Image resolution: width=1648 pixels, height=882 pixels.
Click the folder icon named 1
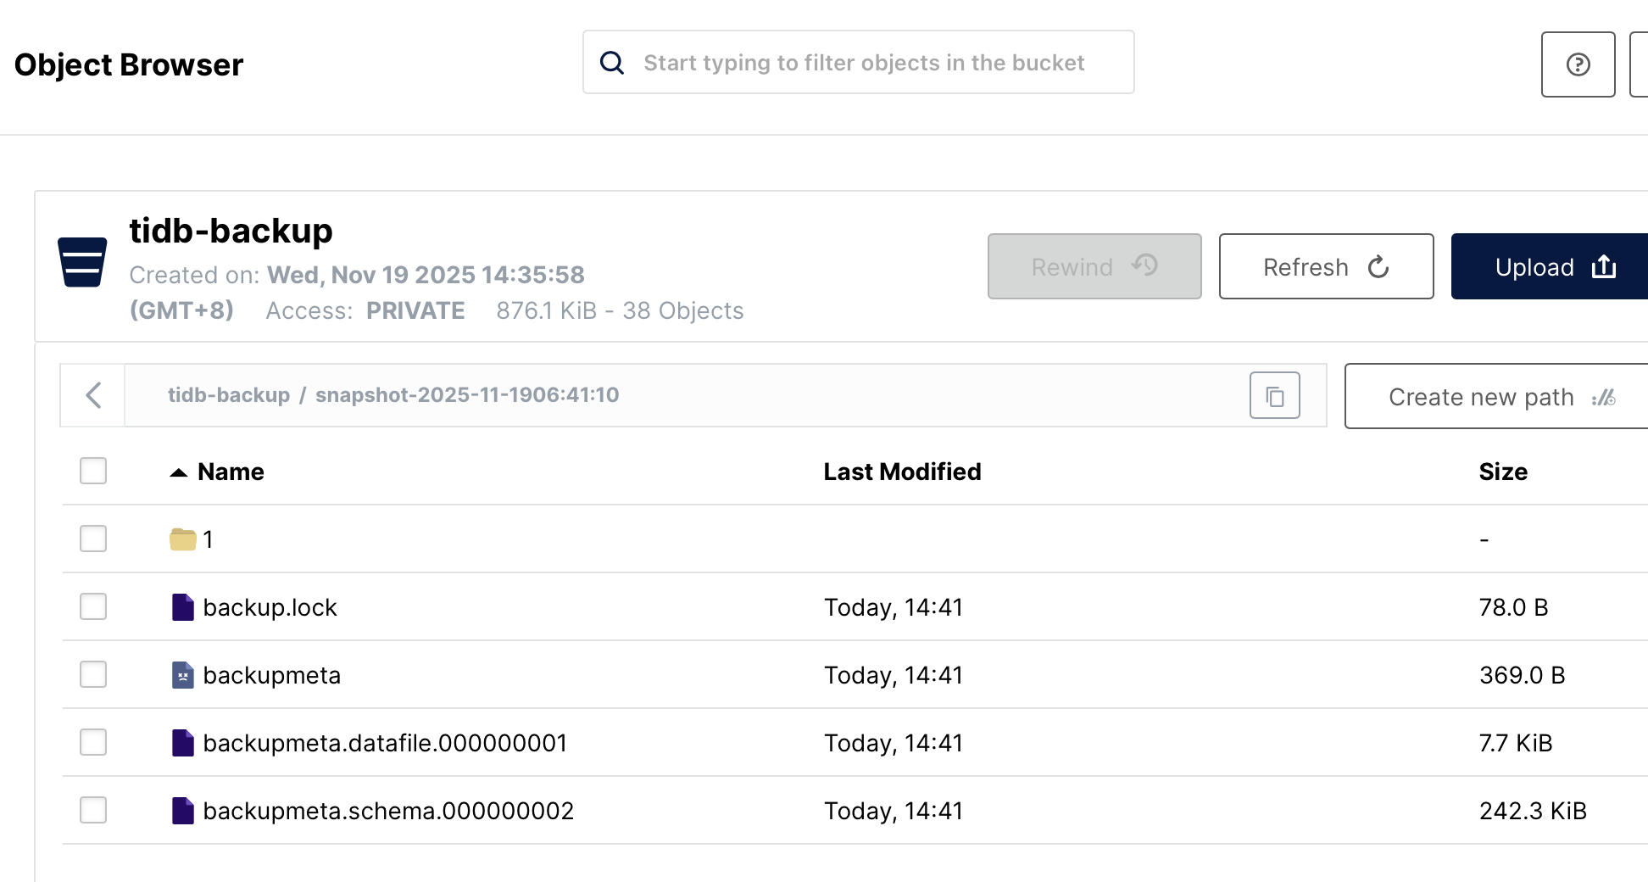(x=182, y=539)
